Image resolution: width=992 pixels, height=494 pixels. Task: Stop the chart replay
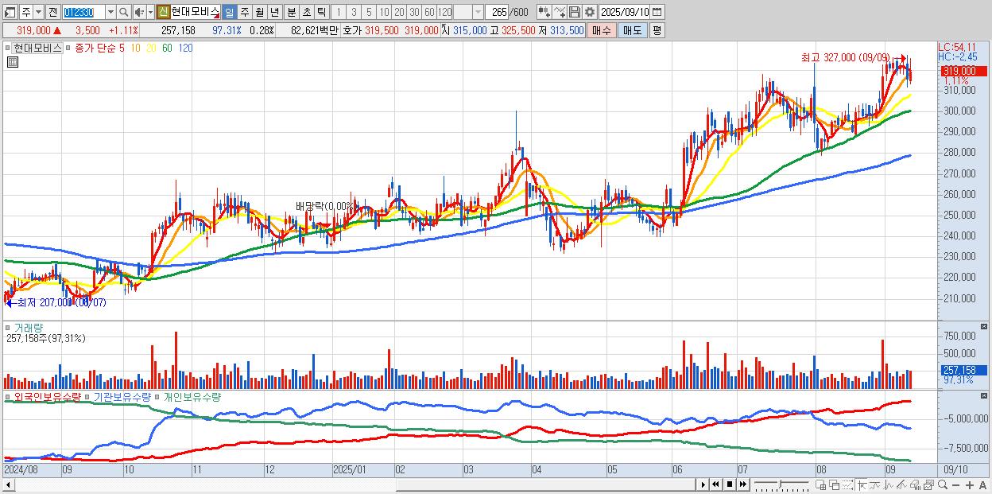pyautogui.click(x=729, y=484)
